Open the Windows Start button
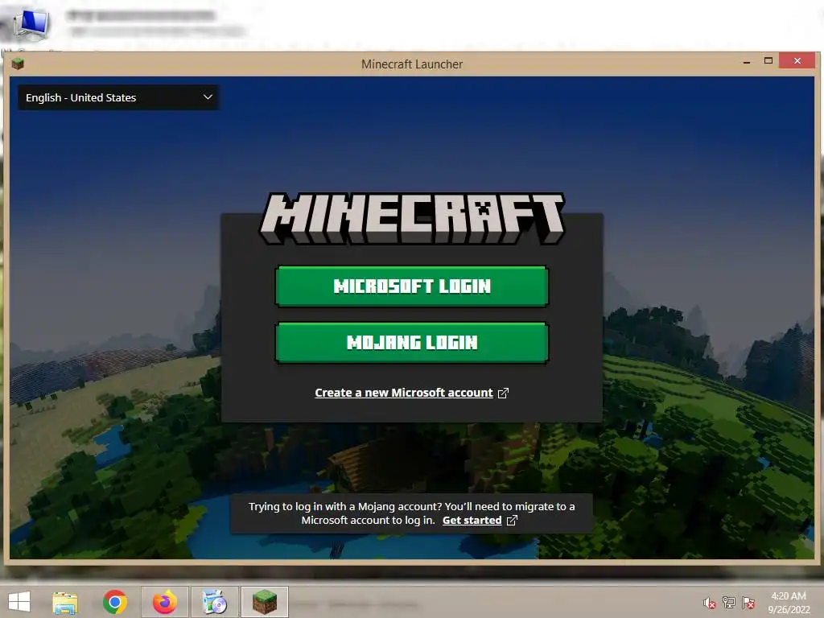The width and height of the screenshot is (824, 618). [19, 602]
